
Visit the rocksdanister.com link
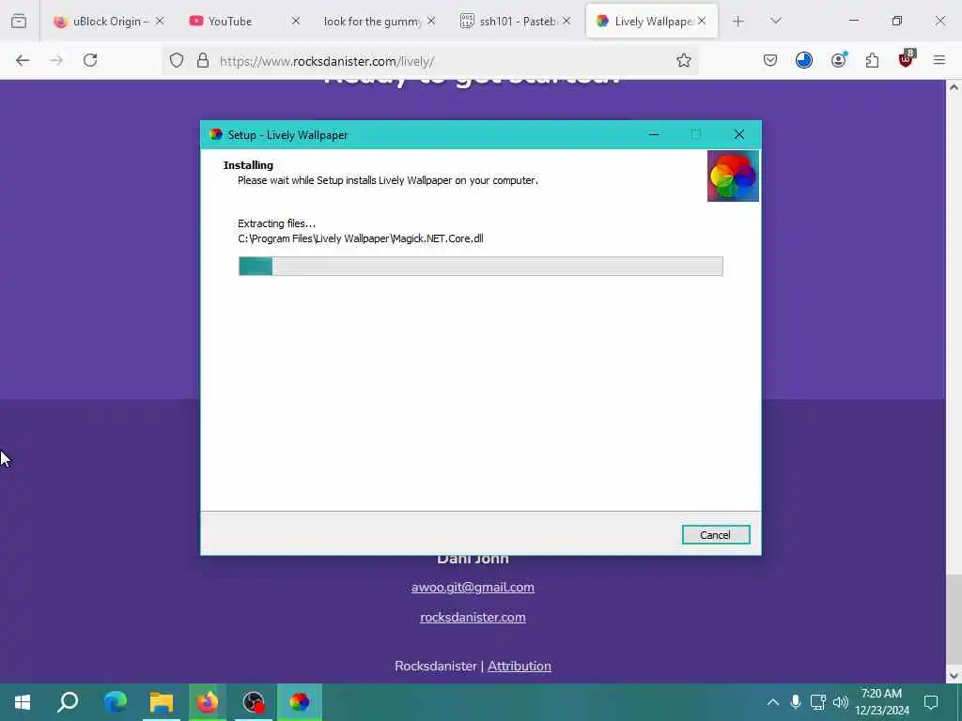point(473,618)
